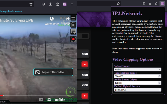The height and width of the screenshot is (104, 167).
Task: Open YouTube player settings gear
Action: pyautogui.click(x=49, y=100)
